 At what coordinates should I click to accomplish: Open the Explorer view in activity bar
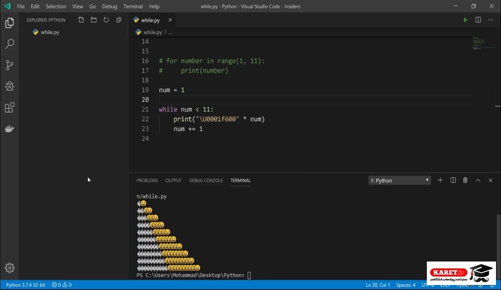click(10, 23)
